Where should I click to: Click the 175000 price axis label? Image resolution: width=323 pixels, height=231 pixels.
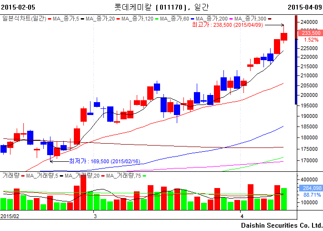[309, 149]
